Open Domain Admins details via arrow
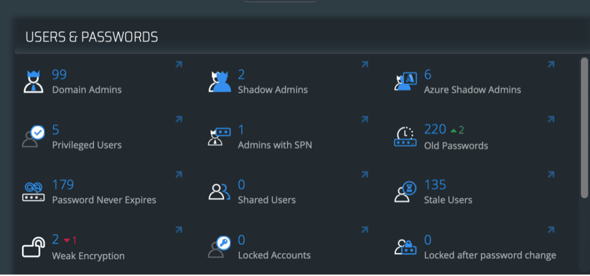The width and height of the screenshot is (590, 276). [179, 64]
